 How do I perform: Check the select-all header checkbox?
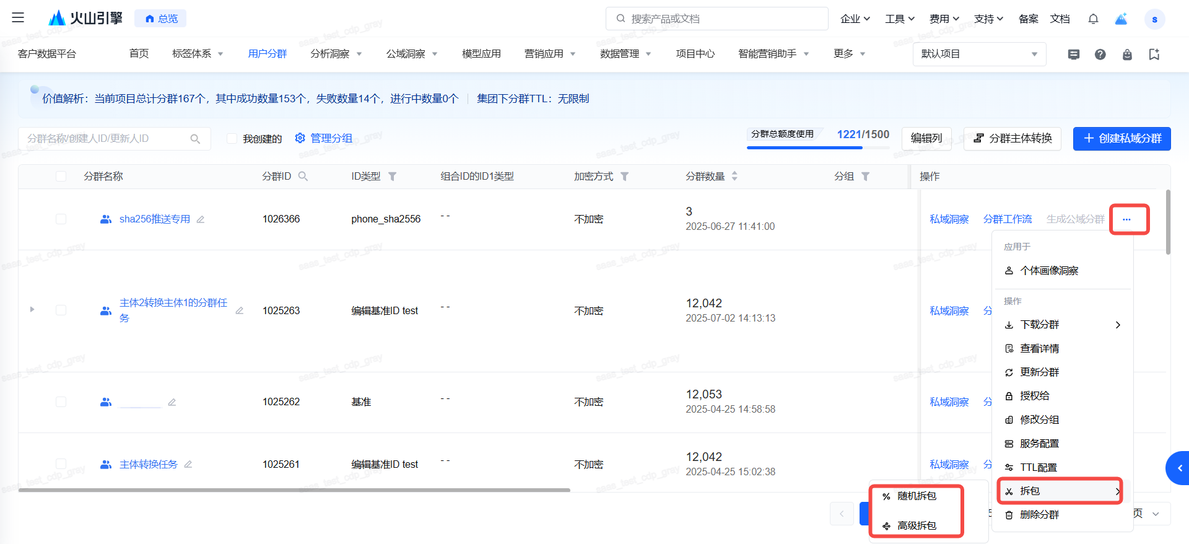61,177
